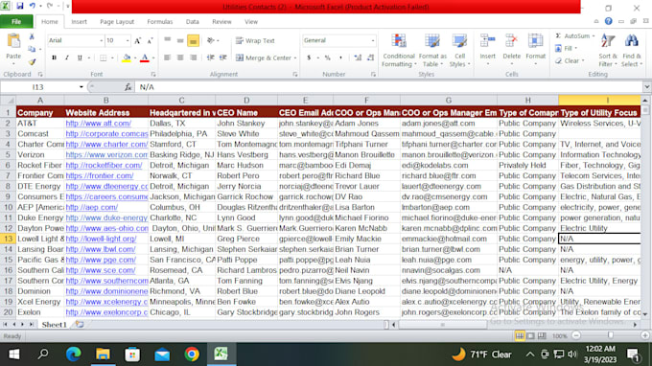Open Microsoft Edge from taskbar
652x366 pixels.
(74, 355)
